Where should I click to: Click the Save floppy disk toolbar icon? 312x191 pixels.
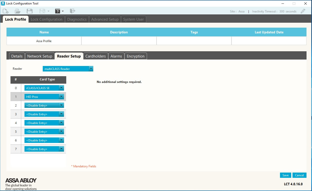pos(29,11)
